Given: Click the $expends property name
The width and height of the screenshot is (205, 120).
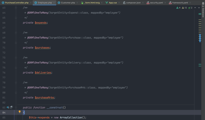Looking at the screenshot, I should [x=41, y=23].
